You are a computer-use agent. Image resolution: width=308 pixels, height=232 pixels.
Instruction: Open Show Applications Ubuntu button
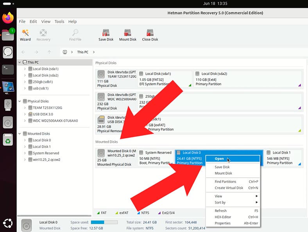pyautogui.click(x=8, y=223)
